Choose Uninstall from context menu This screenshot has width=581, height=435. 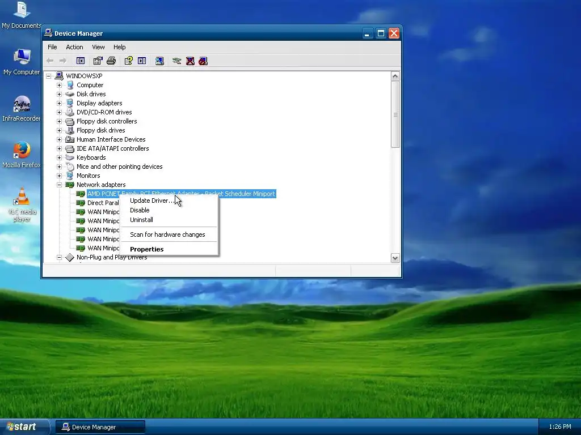[169, 220]
